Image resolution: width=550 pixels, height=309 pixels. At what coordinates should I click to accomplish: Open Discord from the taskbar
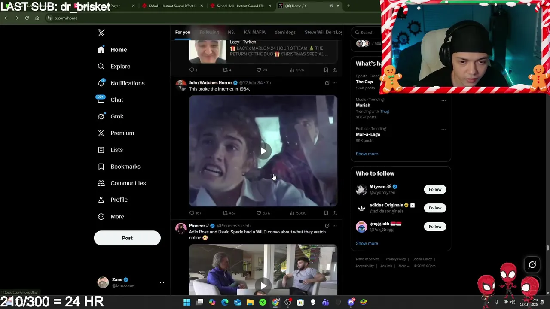(351, 302)
